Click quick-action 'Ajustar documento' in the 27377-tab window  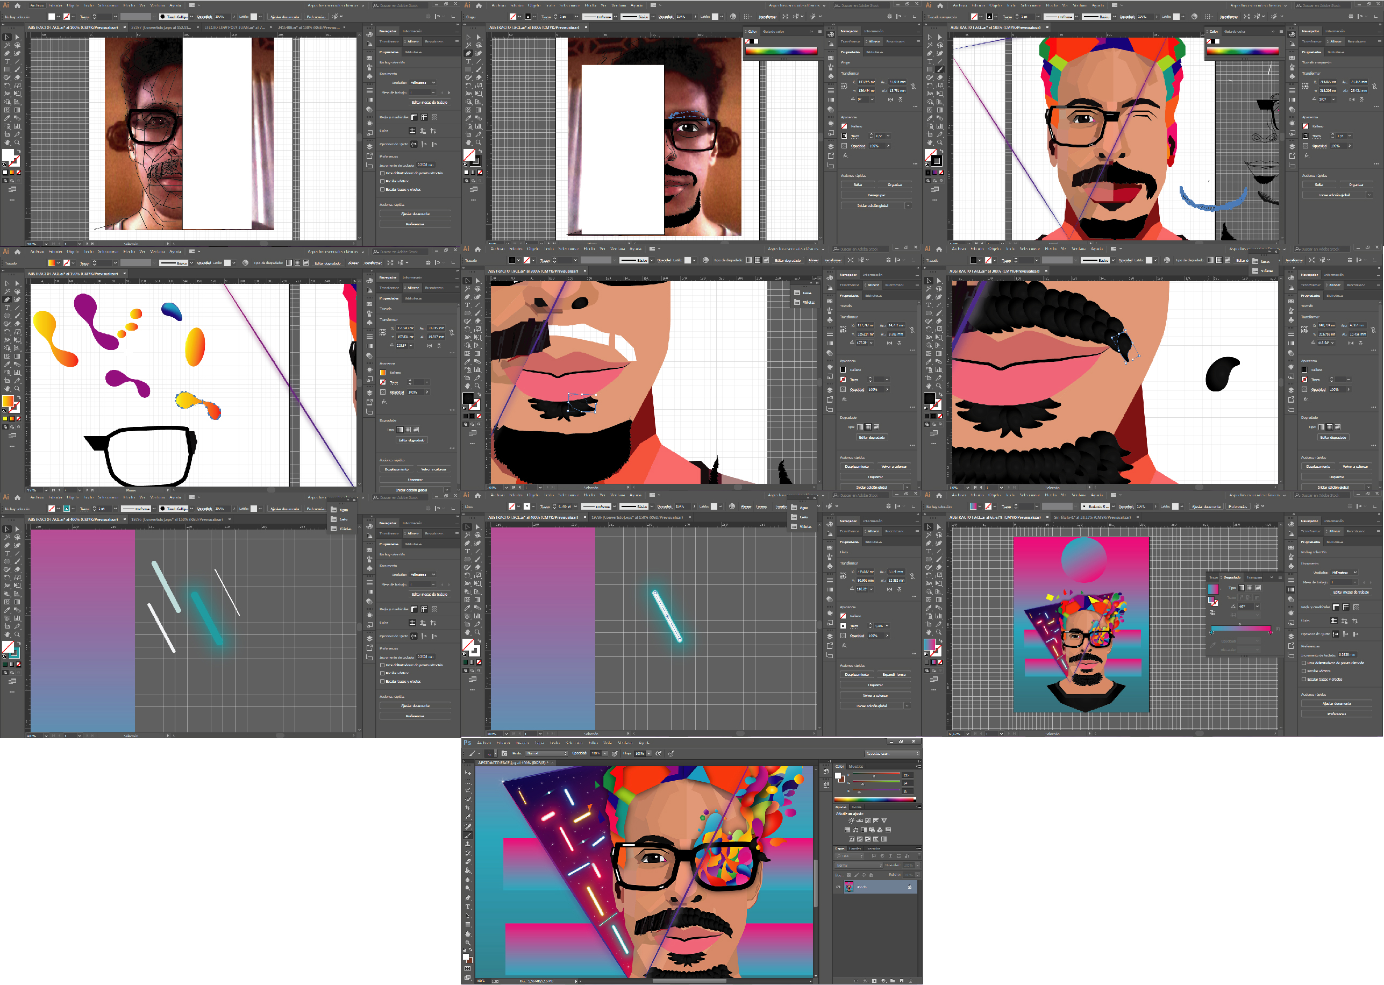coord(416,213)
